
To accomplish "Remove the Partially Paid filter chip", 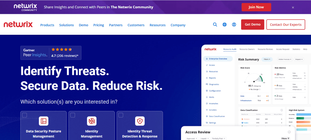I will pos(224,138).
